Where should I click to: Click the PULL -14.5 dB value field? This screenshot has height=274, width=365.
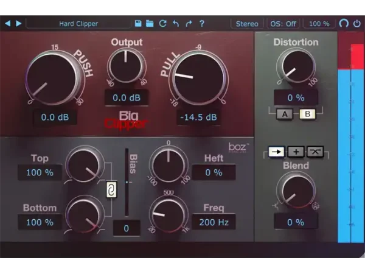coord(198,117)
